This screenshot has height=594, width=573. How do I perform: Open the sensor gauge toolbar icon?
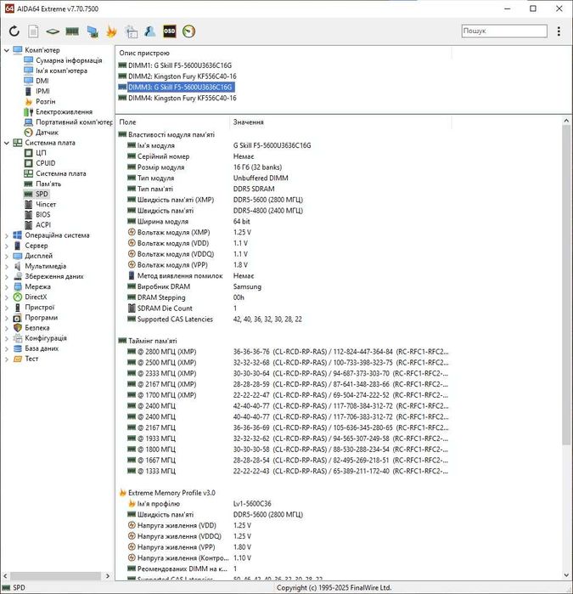pyautogui.click(x=188, y=31)
